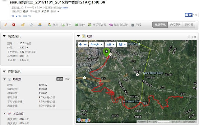Image resolution: width=199 pixels, height=125 pixels.
Task: Click the Google logo on the map
Action: click(84, 120)
